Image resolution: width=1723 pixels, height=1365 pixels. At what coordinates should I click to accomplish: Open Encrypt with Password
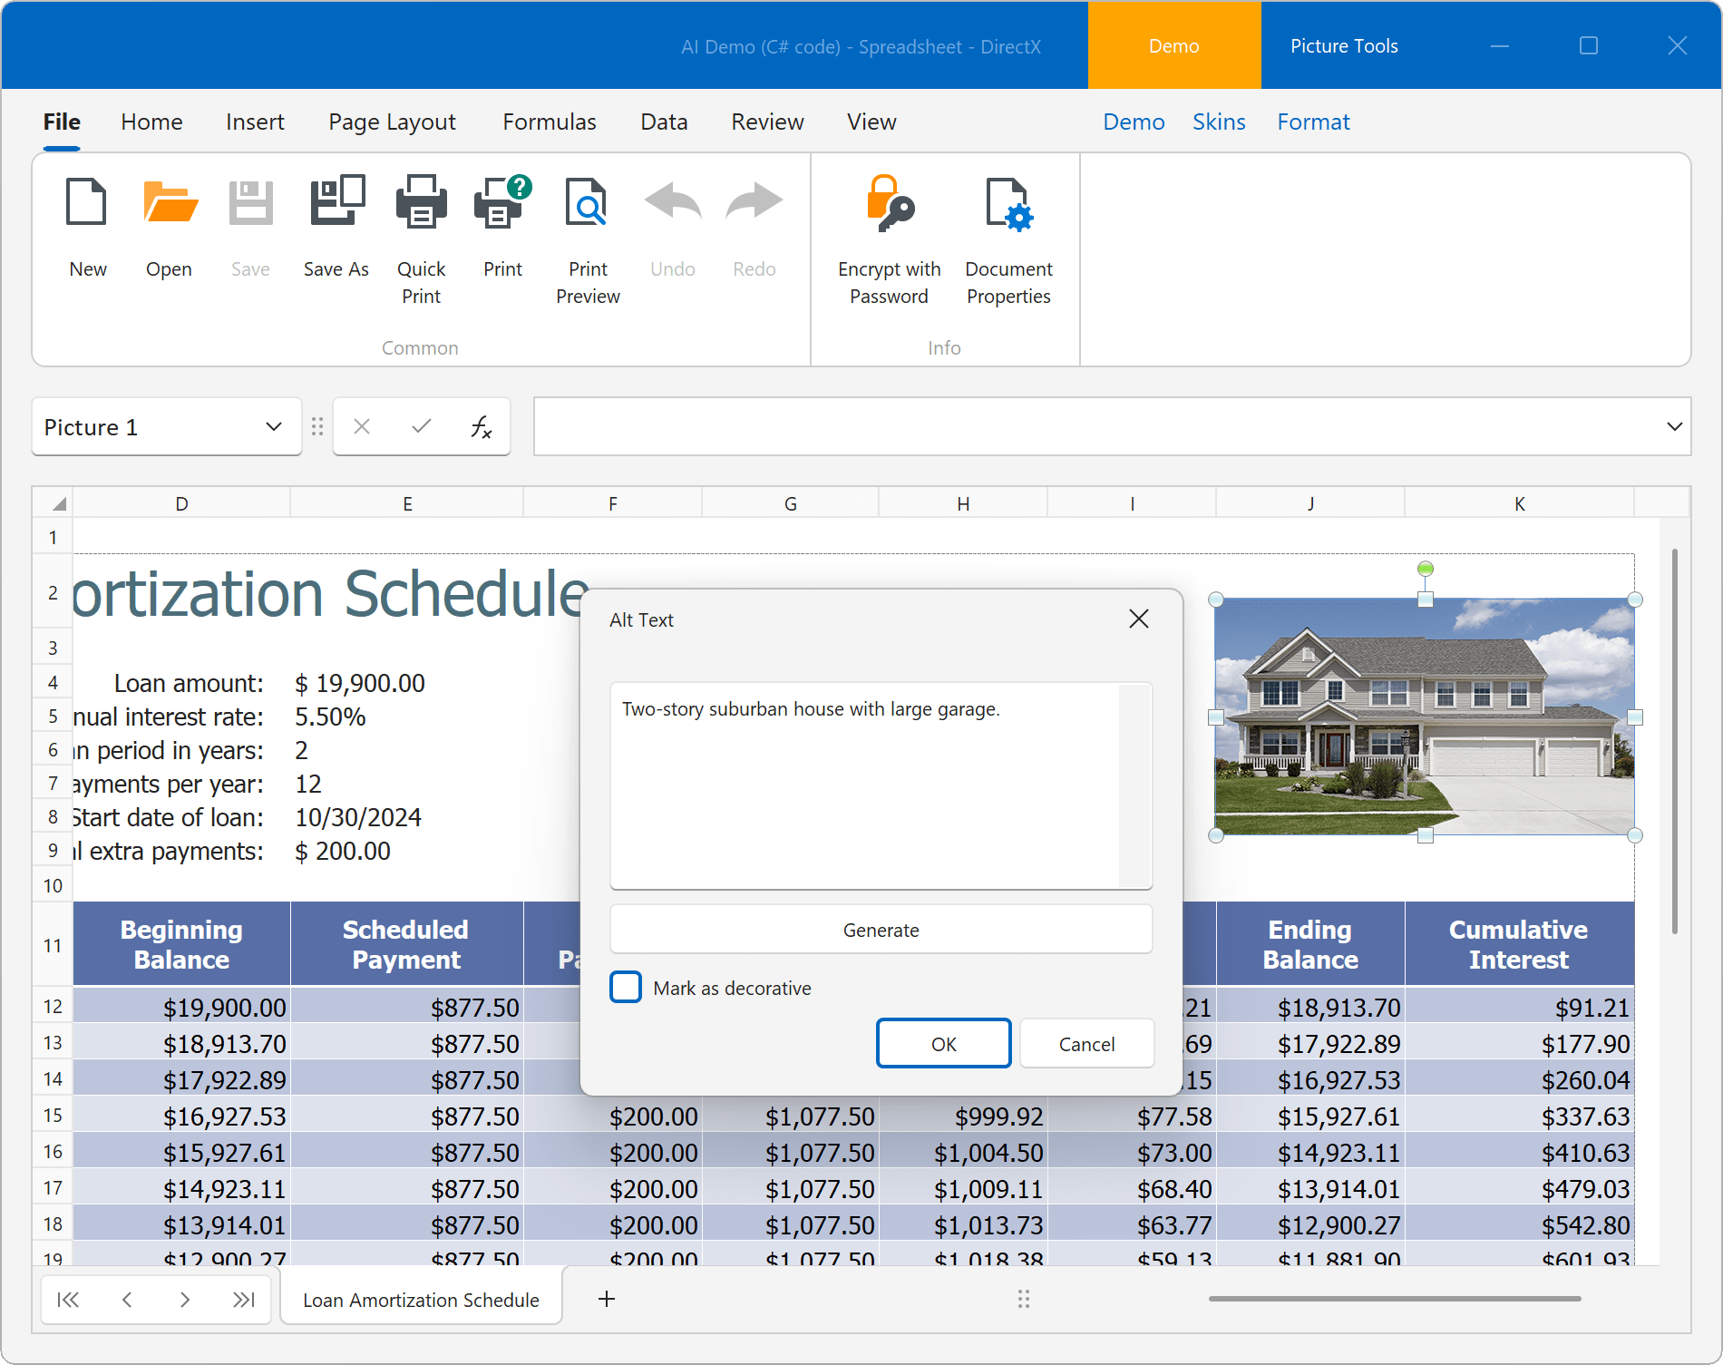click(x=888, y=227)
